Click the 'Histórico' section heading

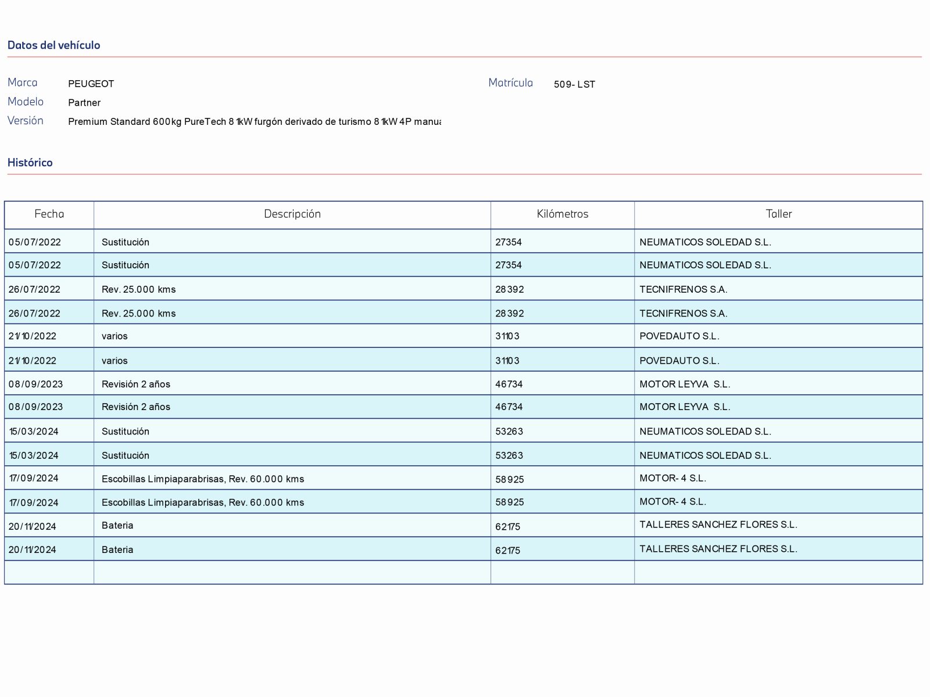pyautogui.click(x=30, y=163)
